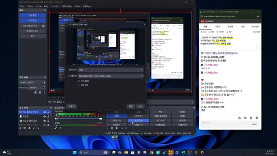Open the Tools menu in OBS
The width and height of the screenshot is (277, 156).
click(77, 6)
